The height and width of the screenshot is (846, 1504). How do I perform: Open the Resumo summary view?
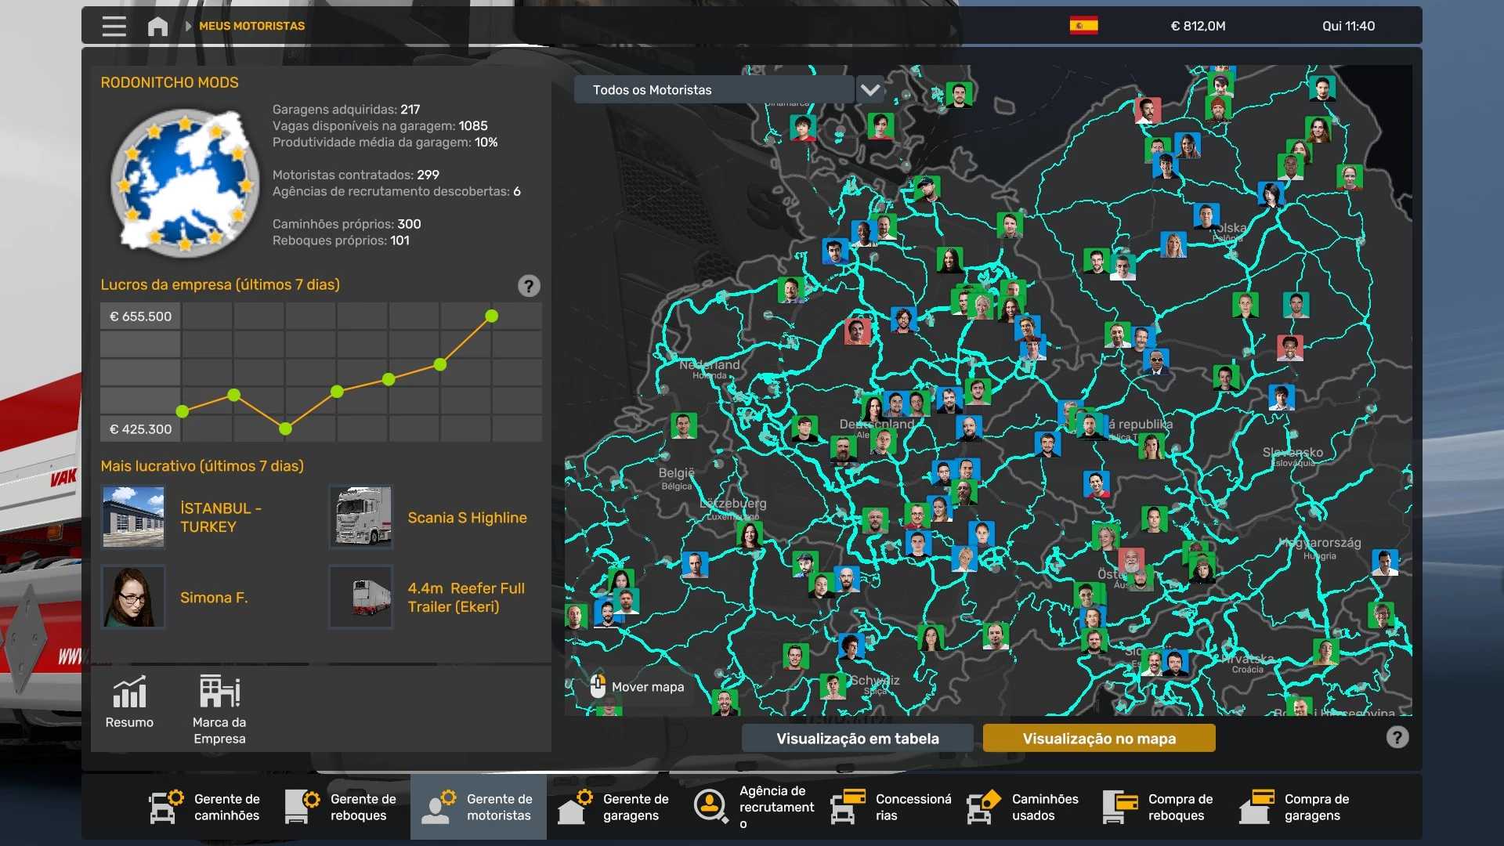coord(129,702)
